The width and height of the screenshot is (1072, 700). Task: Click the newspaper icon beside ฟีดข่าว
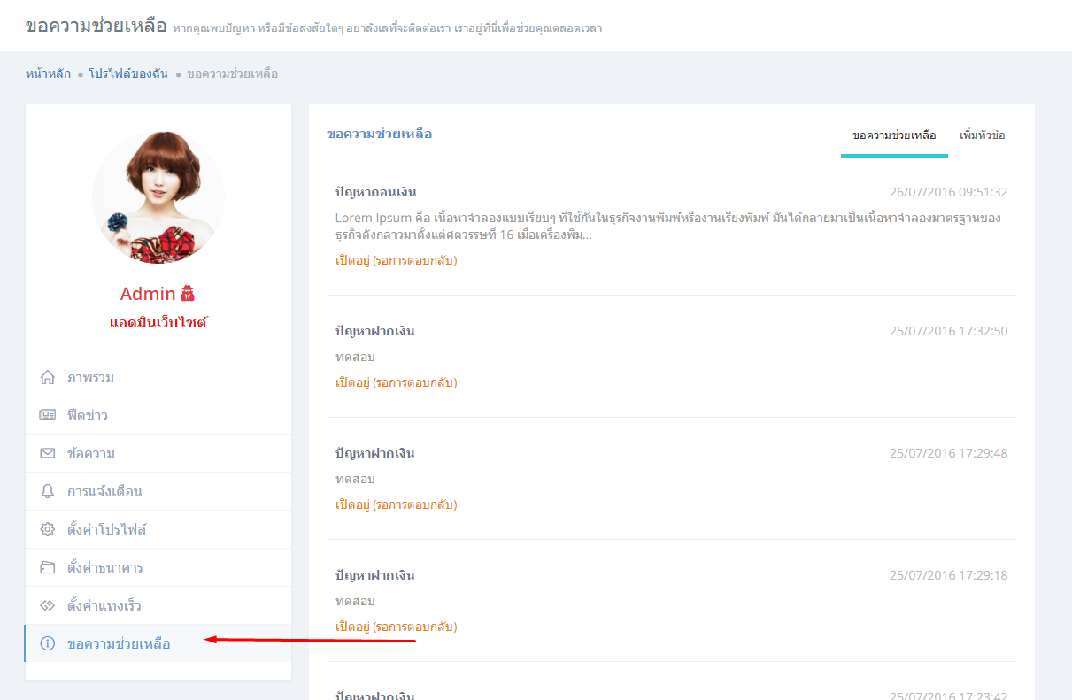(x=48, y=416)
